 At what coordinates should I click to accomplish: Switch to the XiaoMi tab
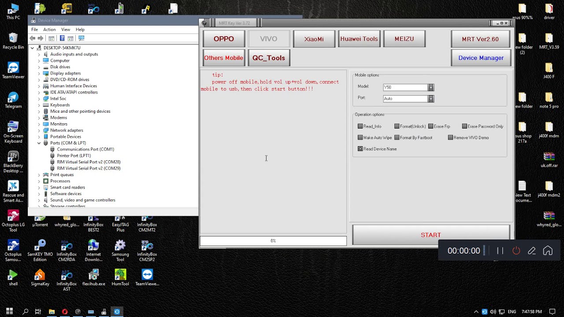[x=314, y=39]
